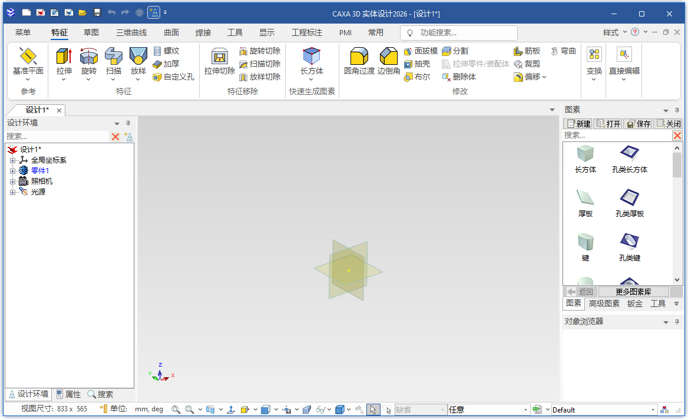This screenshot has height=419, width=688.
Task: Click the 加厚 thicken tool
Action: pos(166,64)
